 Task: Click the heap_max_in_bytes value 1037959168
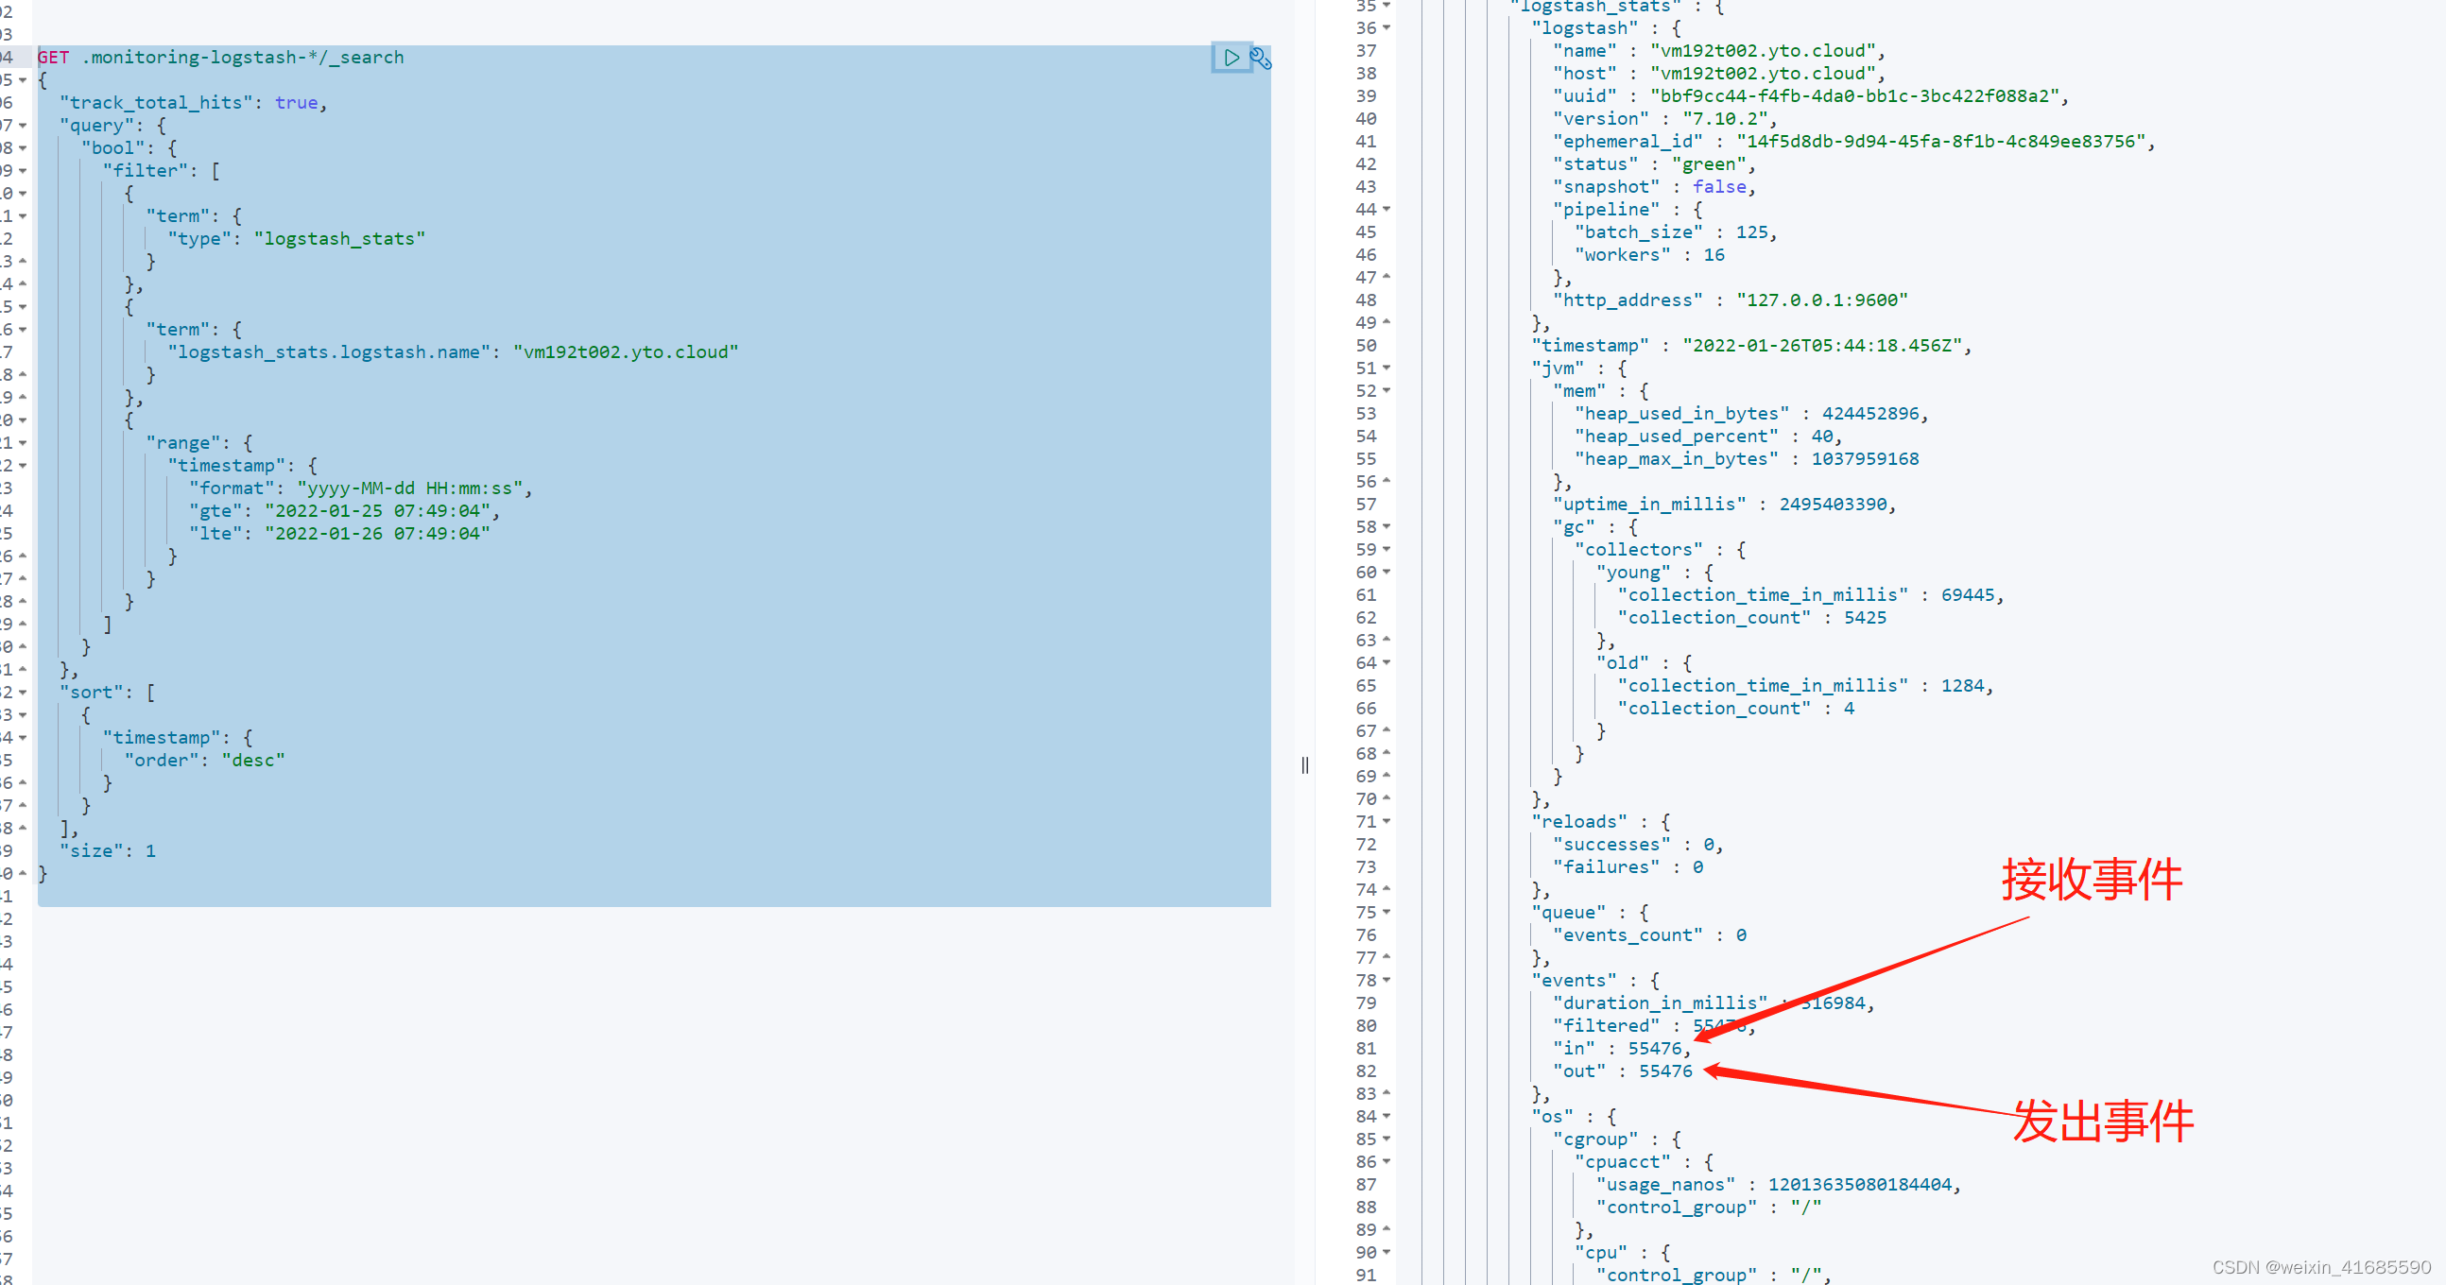click(x=1865, y=458)
